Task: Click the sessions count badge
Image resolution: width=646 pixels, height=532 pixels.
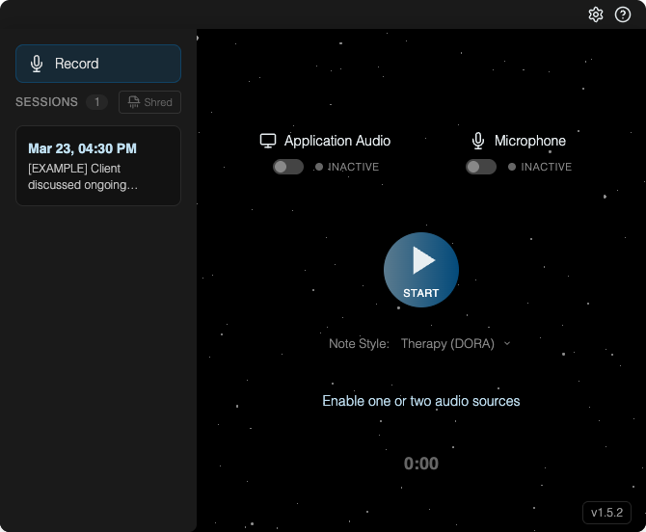Action: 96,102
